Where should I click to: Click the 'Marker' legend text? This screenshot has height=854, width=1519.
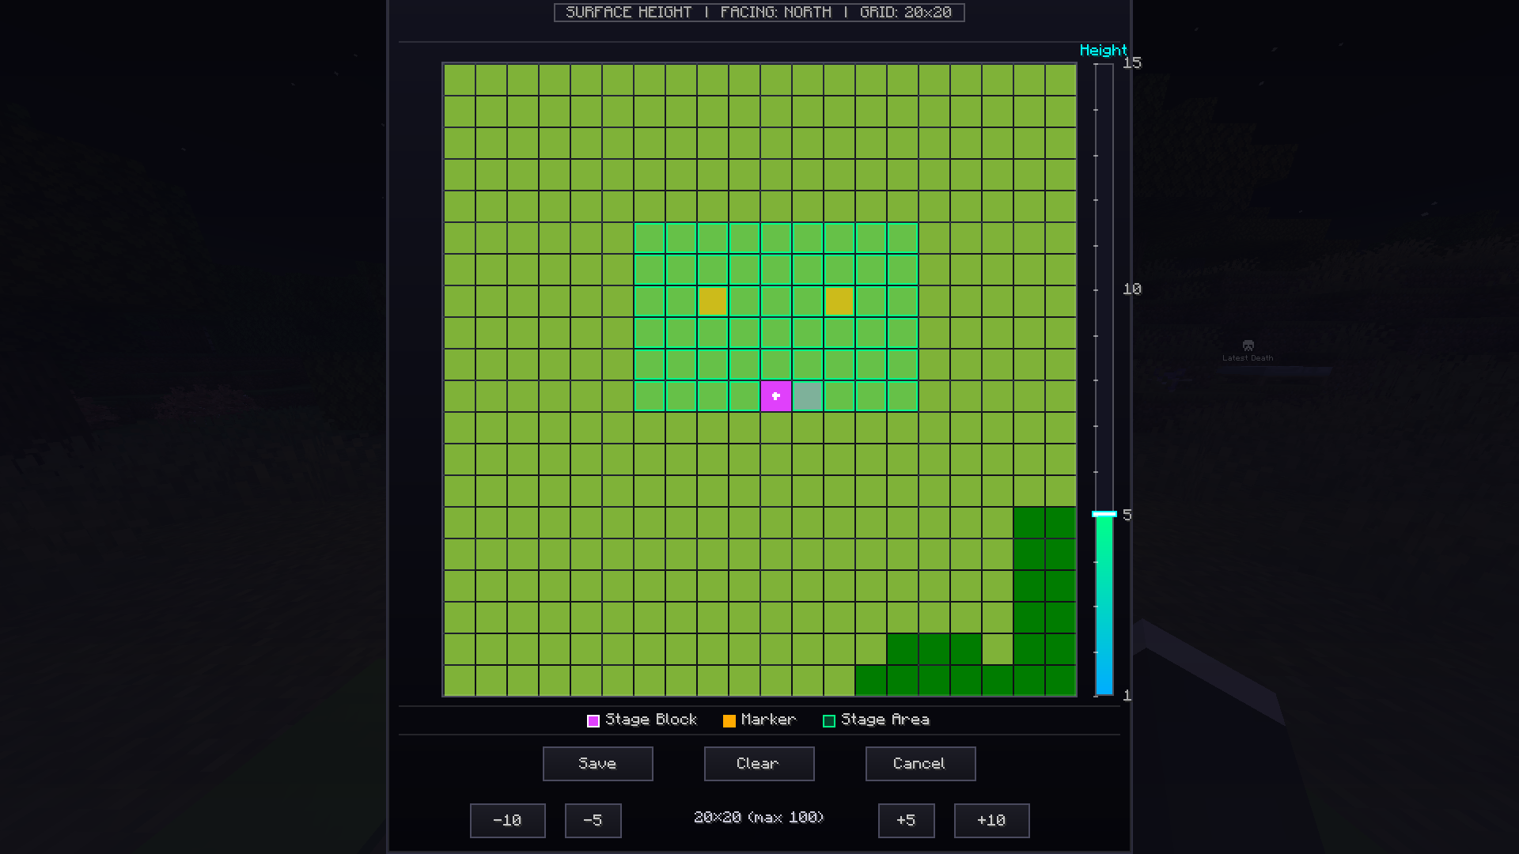768,720
